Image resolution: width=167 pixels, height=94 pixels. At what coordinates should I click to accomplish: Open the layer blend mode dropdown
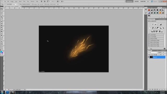[153, 52]
